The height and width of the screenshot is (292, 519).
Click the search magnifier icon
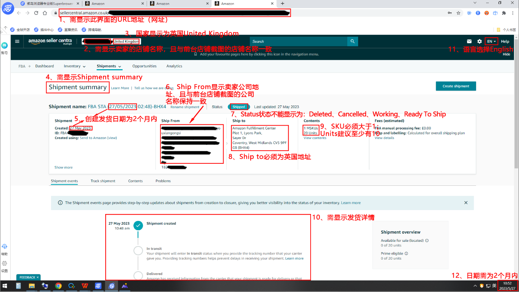352,41
